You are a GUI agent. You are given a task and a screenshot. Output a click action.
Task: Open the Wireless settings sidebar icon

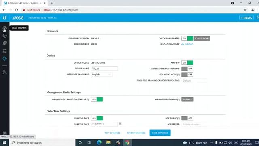(4, 36)
